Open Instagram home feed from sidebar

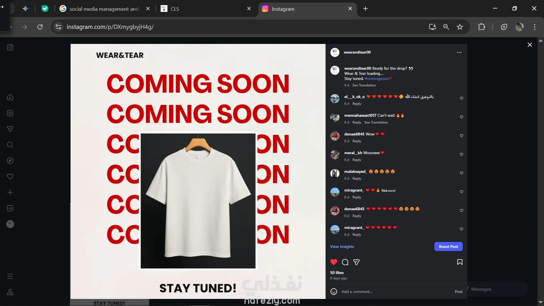[10, 97]
